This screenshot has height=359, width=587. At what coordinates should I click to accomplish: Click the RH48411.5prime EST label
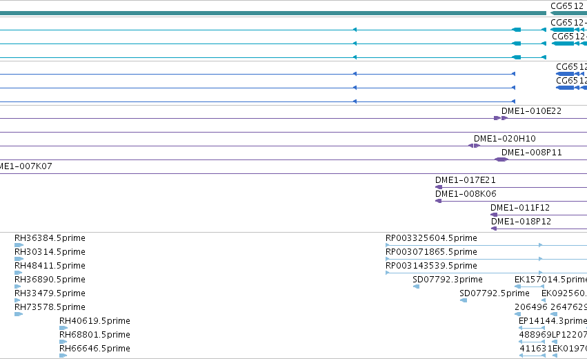50,266
